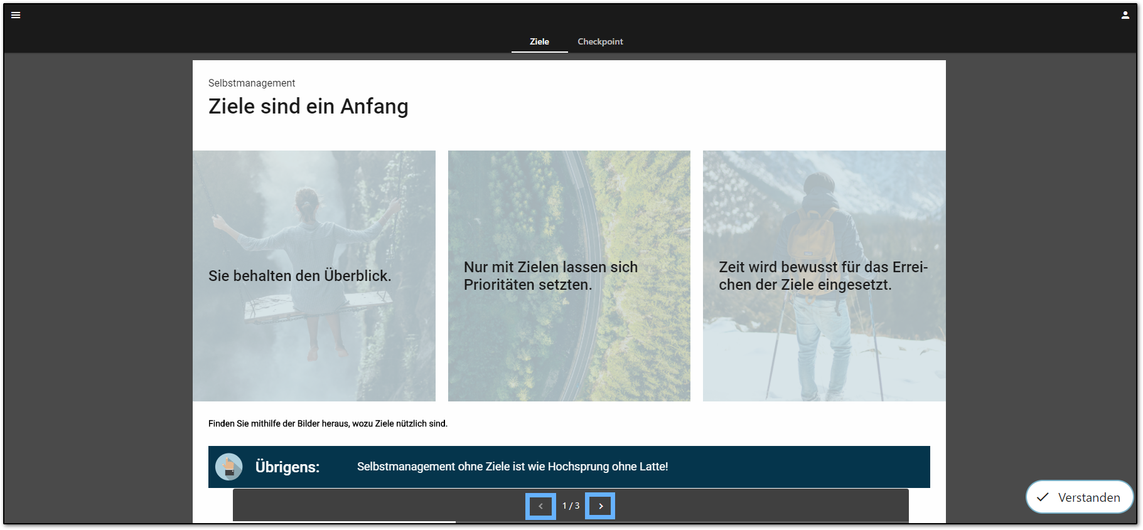Click the page counter '1 / 3'
The height and width of the screenshot is (530, 1143).
click(x=571, y=506)
